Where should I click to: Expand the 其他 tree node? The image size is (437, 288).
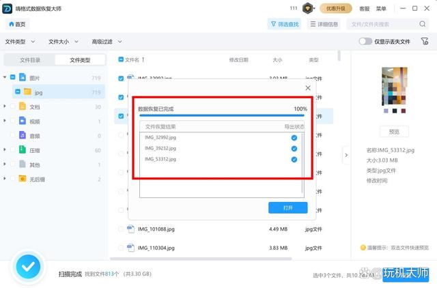tap(5, 164)
